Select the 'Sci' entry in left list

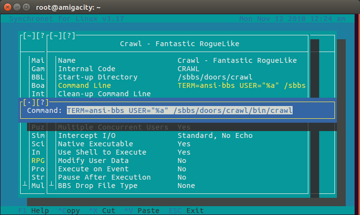[38, 144]
